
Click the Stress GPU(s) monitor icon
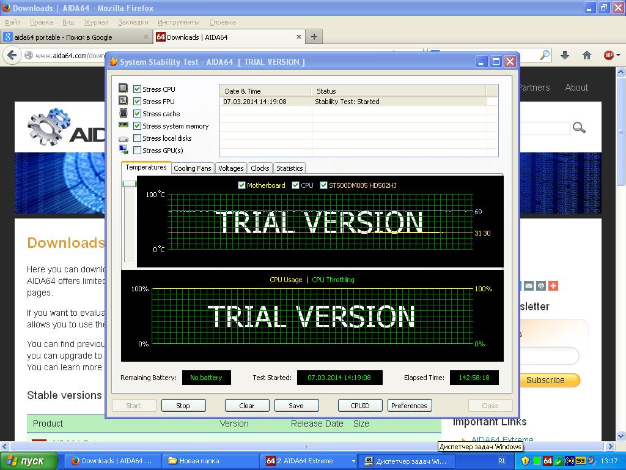(123, 150)
